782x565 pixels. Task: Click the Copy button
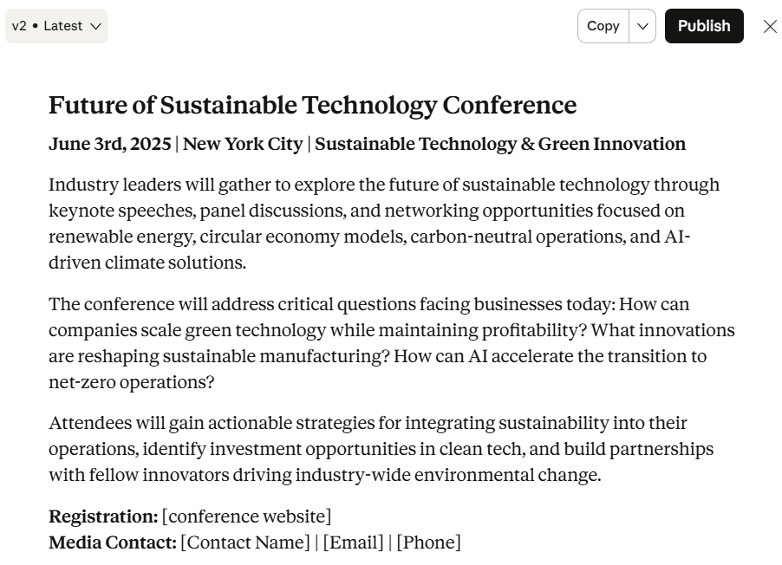point(603,26)
